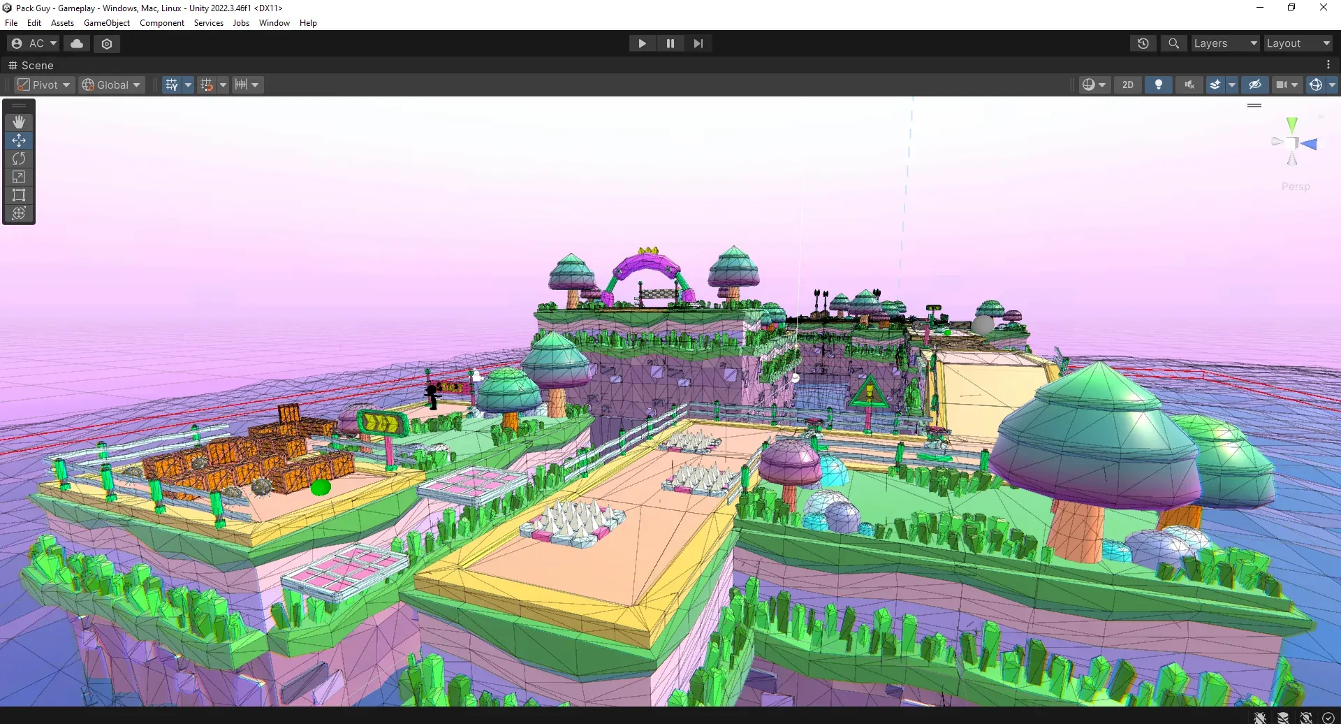Open the Undo History icon
The width and height of the screenshot is (1341, 724).
pyautogui.click(x=1143, y=43)
